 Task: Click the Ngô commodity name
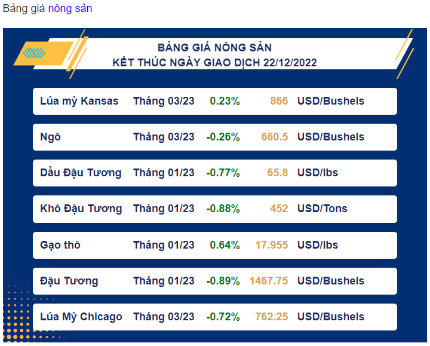[x=51, y=137]
